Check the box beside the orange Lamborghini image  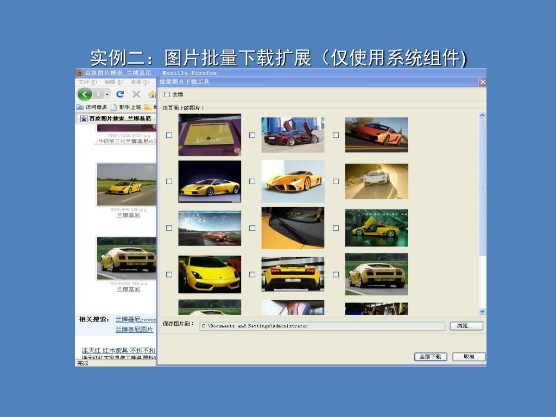[x=336, y=135]
